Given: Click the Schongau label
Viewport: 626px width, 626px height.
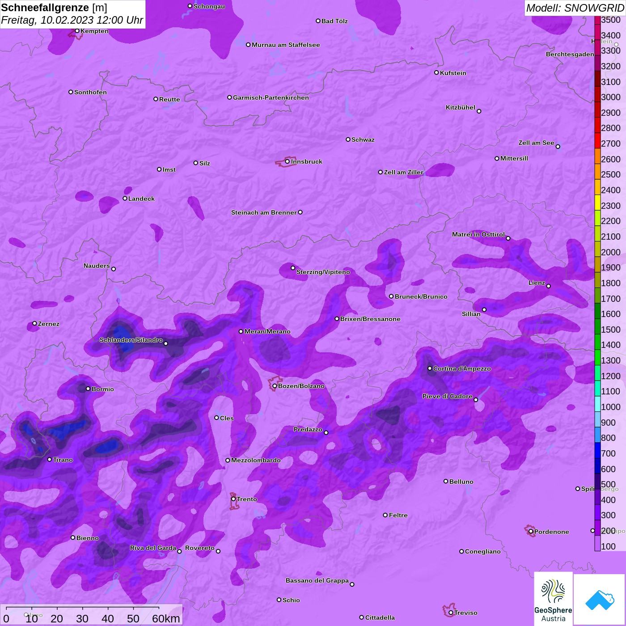Looking at the screenshot, I should click(209, 6).
